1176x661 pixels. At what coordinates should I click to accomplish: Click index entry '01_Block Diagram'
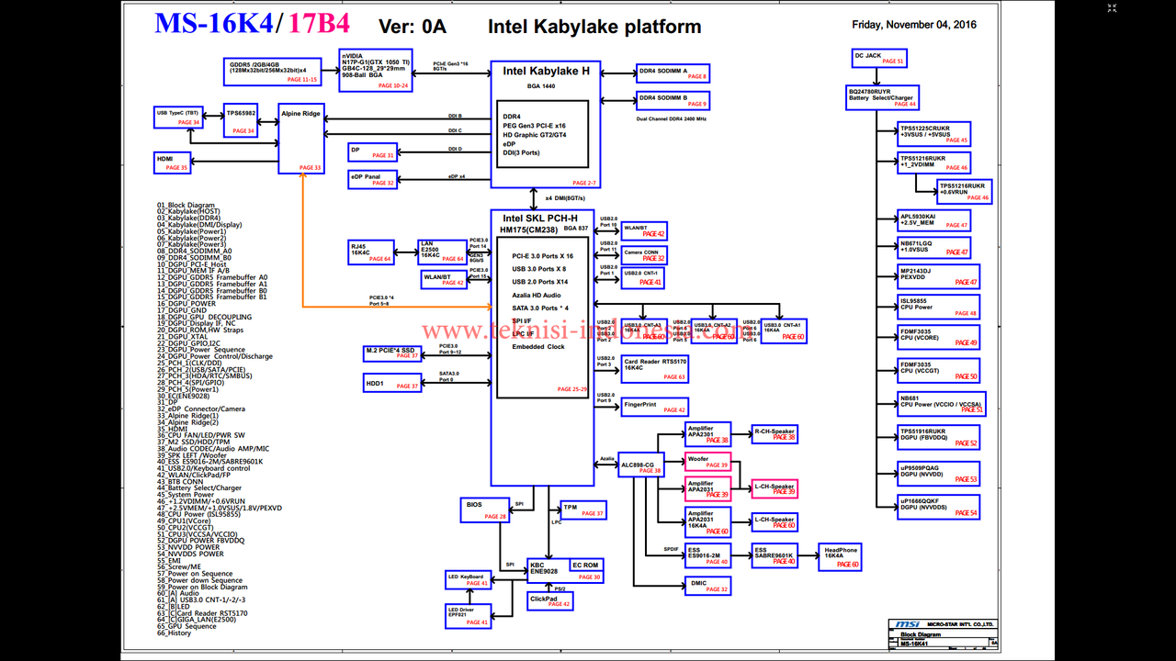pyautogui.click(x=186, y=206)
